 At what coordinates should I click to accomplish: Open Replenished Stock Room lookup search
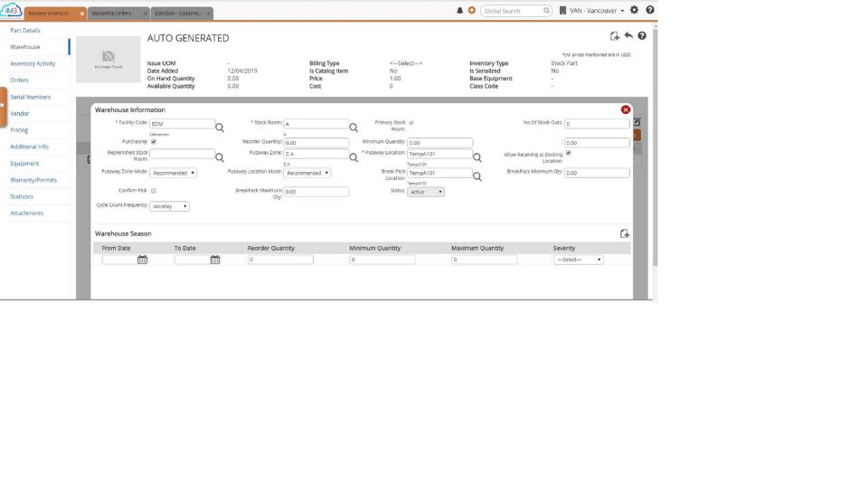pos(220,157)
